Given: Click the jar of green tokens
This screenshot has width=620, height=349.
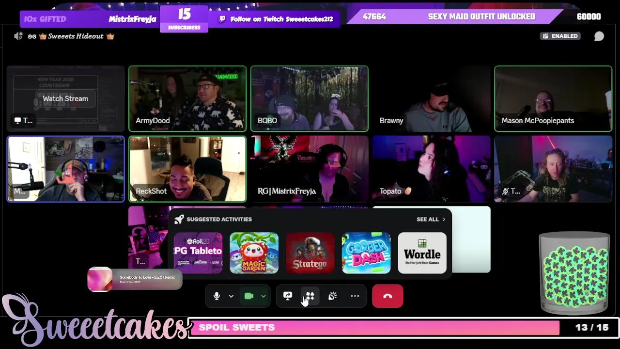Looking at the screenshot, I should tap(574, 273).
